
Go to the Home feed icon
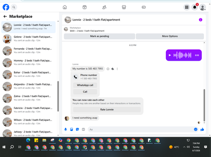pyautogui.click(x=65, y=7)
